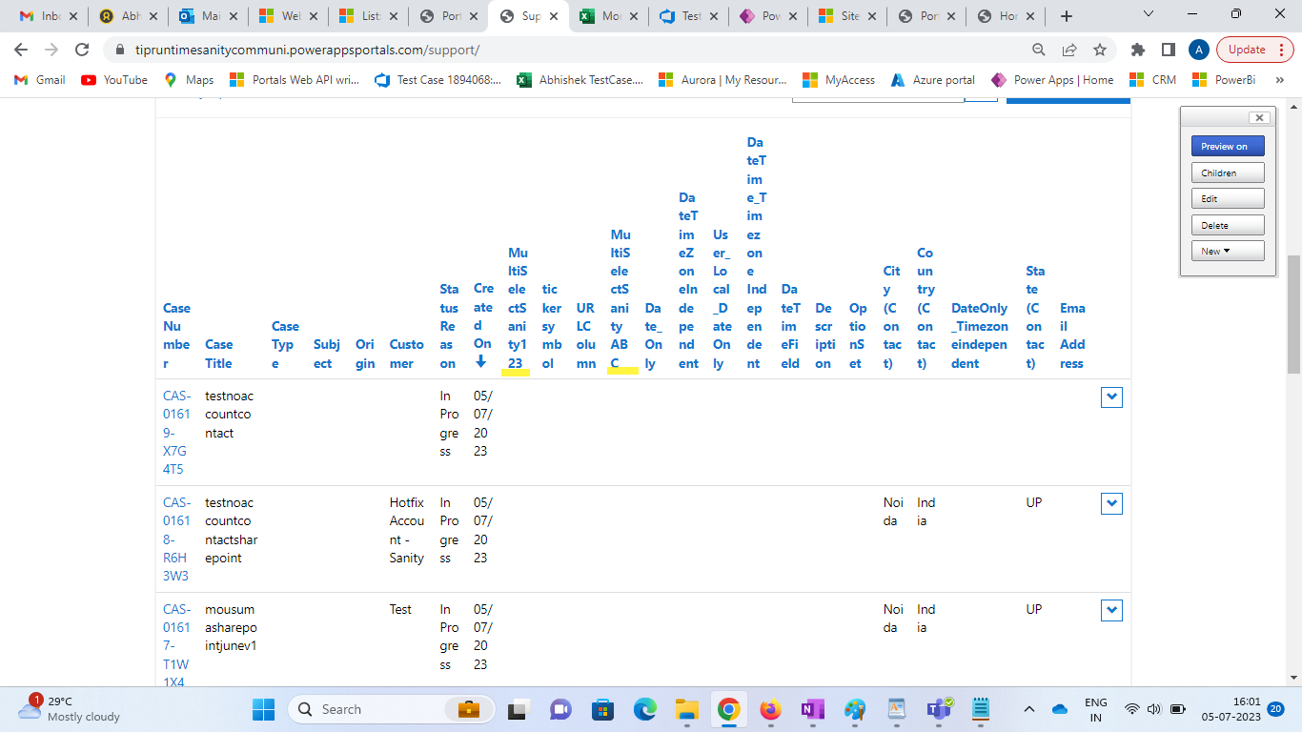Expand the New dropdown in the floating panel

pos(1228,251)
